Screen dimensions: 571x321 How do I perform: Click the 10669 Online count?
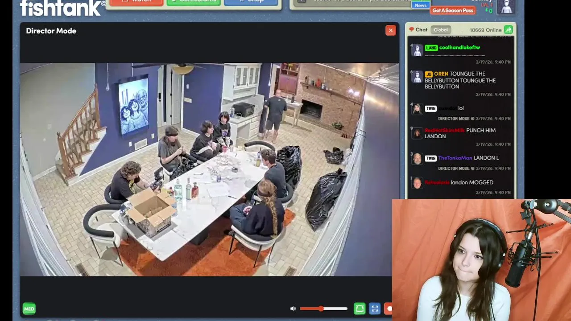[485, 30]
